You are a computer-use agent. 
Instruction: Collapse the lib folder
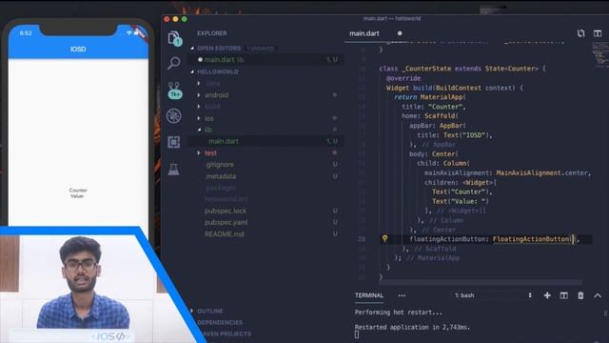pyautogui.click(x=199, y=130)
